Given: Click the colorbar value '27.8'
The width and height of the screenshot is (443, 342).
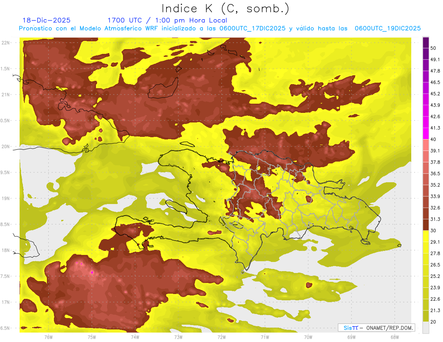Looking at the screenshot, I should click(x=435, y=253).
